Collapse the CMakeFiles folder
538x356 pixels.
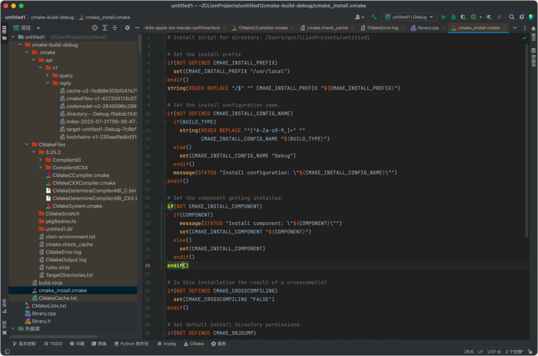click(27, 145)
